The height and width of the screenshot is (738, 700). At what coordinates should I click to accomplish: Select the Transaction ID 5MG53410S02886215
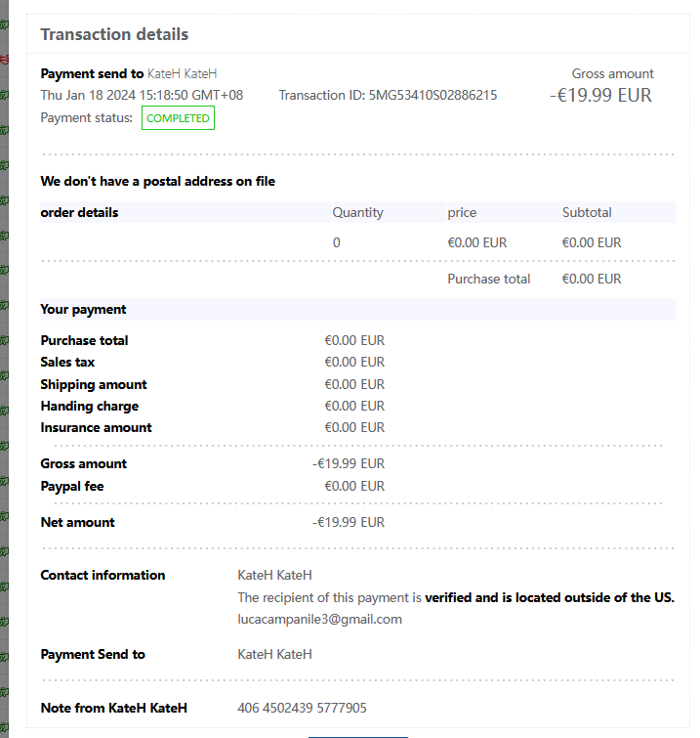tap(432, 95)
